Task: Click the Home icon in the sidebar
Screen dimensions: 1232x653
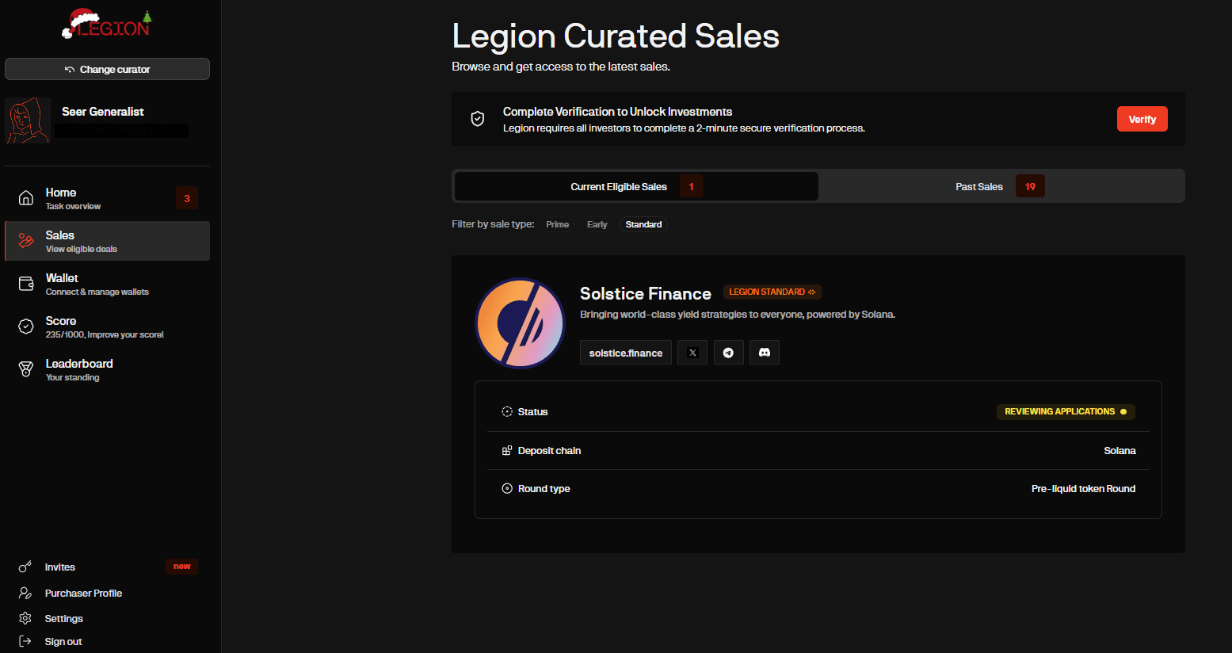Action: [x=25, y=197]
